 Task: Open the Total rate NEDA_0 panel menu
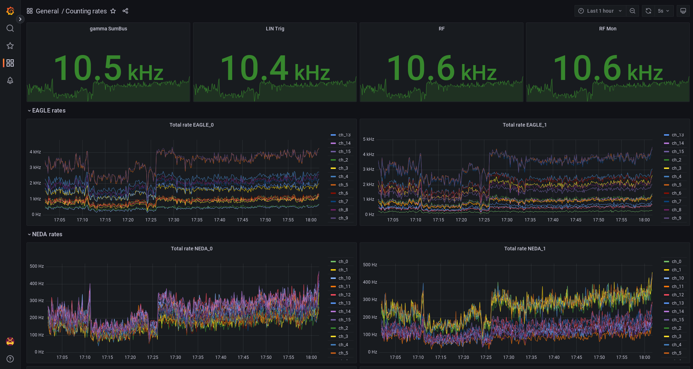(192, 249)
